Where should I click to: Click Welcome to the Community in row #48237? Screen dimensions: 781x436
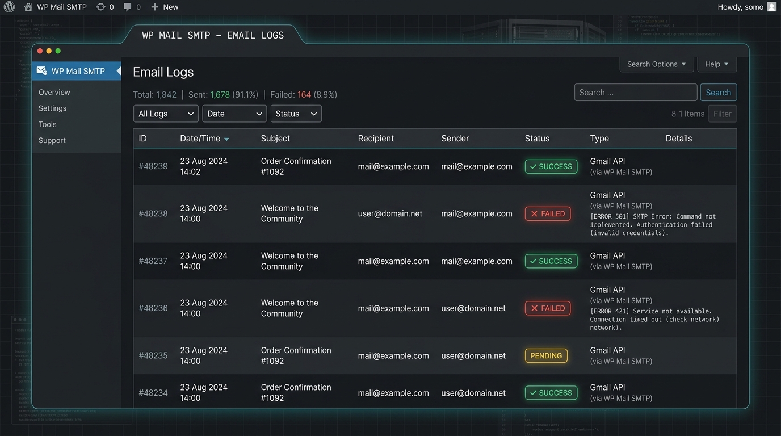click(289, 261)
